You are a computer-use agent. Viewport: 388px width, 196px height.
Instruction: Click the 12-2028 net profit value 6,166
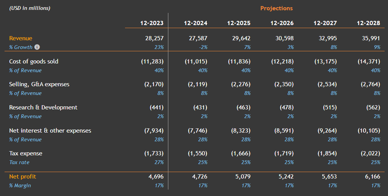pos(371,177)
